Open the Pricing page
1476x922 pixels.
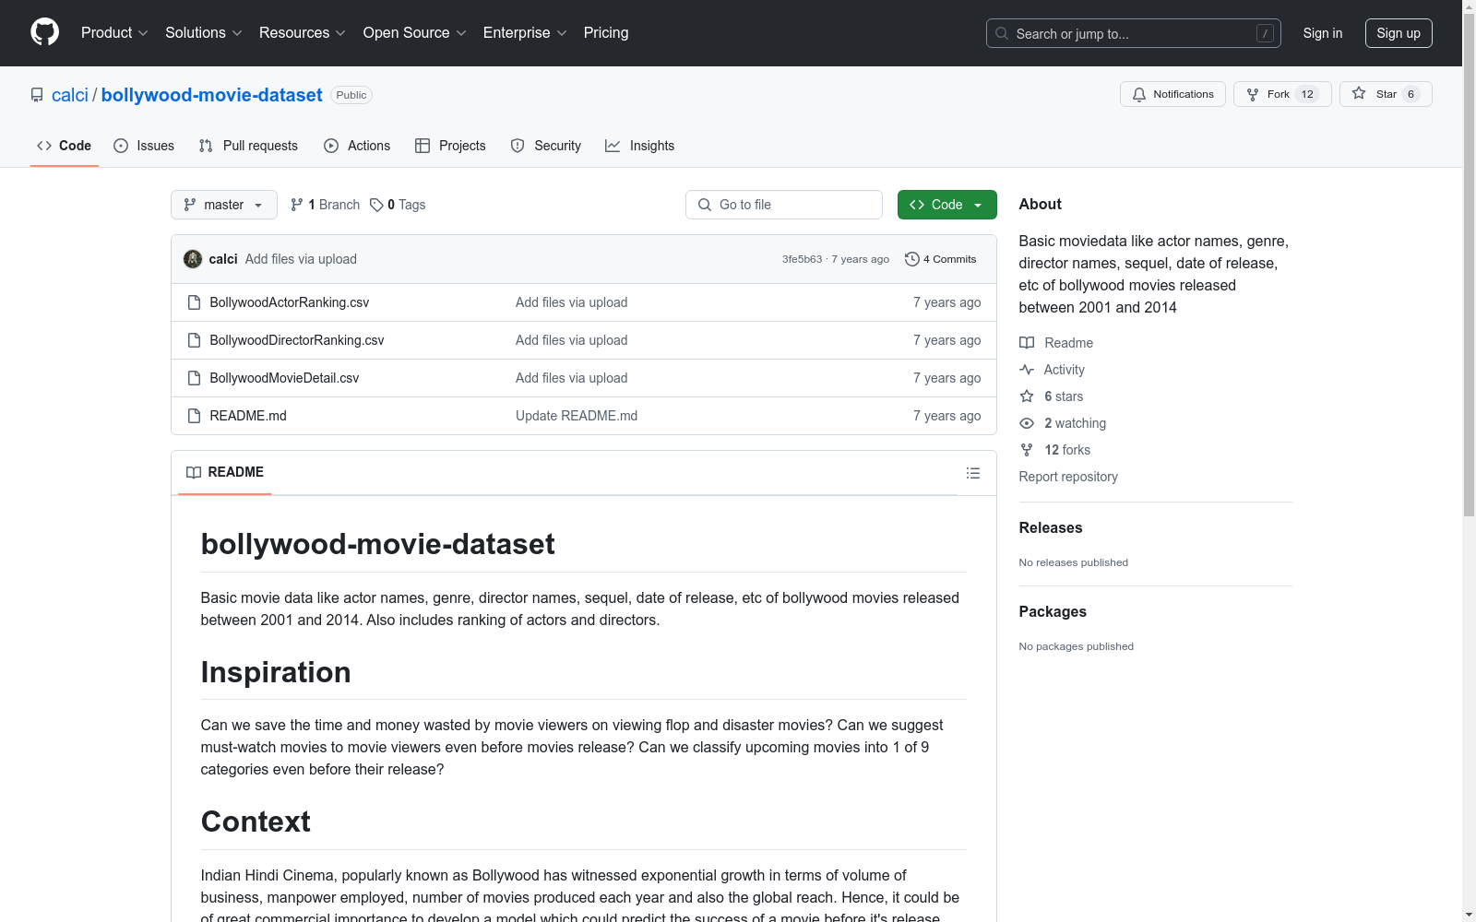[606, 33]
